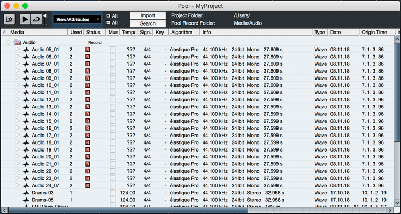Screen dimensions: 401x214
Task: Click the waveform icon of Drums-03
Action: click(x=26, y=192)
